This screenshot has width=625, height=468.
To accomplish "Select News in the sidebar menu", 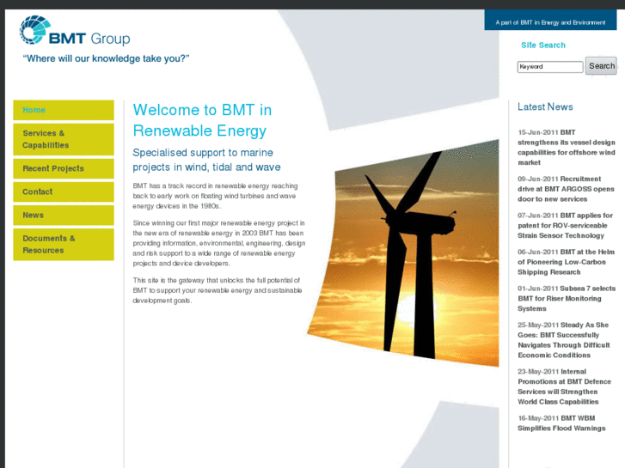I will [x=64, y=215].
